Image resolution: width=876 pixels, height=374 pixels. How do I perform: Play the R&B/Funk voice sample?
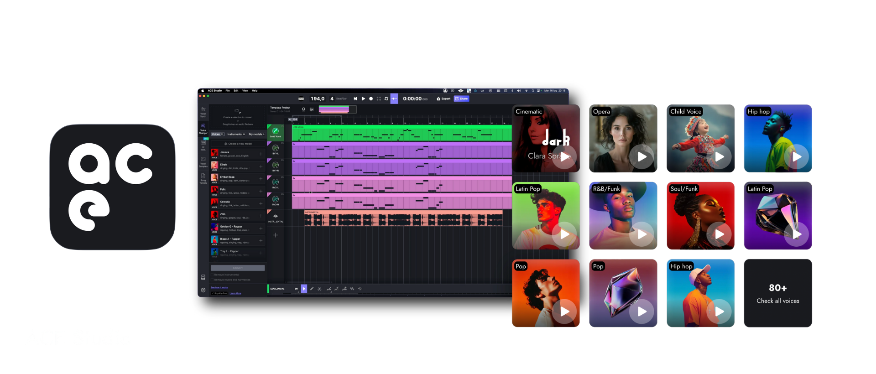(x=642, y=234)
